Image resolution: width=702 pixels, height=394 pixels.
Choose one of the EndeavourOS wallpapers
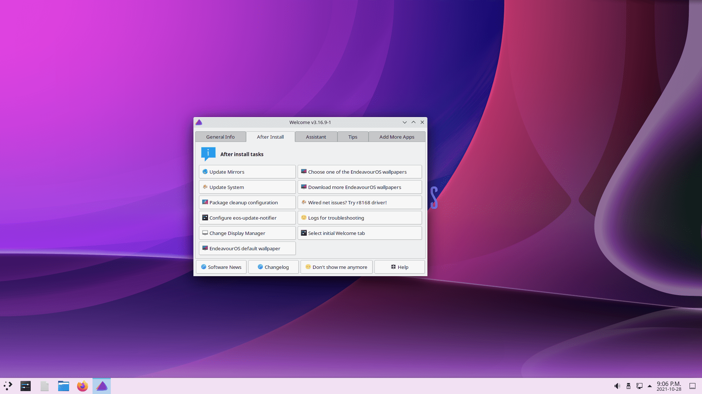[x=360, y=172]
